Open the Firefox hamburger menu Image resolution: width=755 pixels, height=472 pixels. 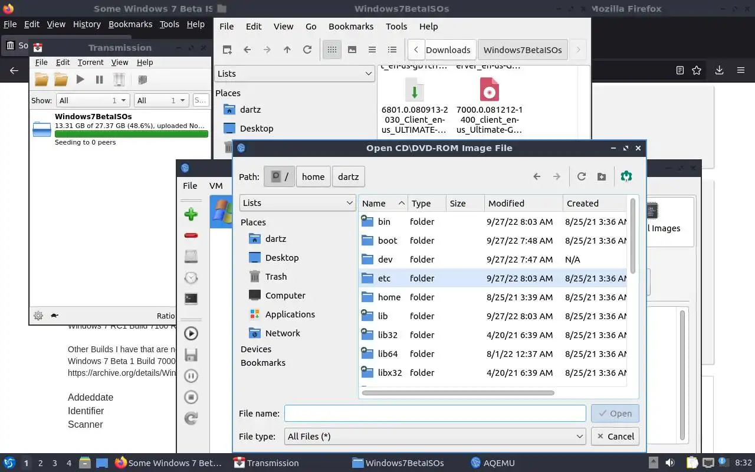click(741, 70)
